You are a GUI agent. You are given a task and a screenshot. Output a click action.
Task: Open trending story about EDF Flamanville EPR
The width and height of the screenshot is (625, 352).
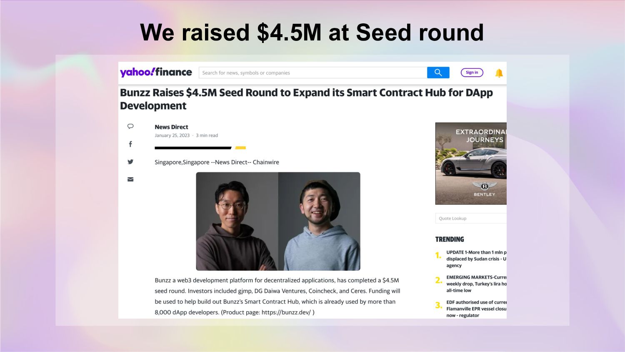[476, 309]
